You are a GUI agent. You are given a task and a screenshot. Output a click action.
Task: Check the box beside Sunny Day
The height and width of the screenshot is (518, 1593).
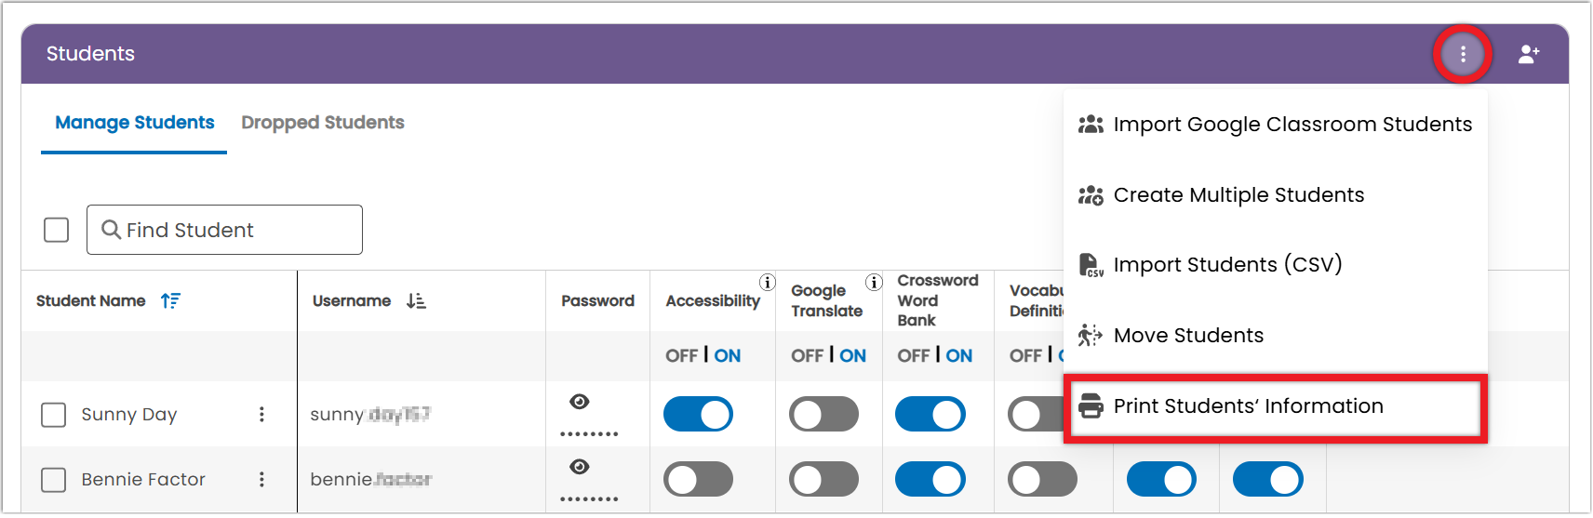[54, 415]
